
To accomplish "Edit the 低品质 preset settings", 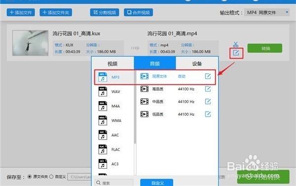I will pyautogui.click(x=208, y=114).
